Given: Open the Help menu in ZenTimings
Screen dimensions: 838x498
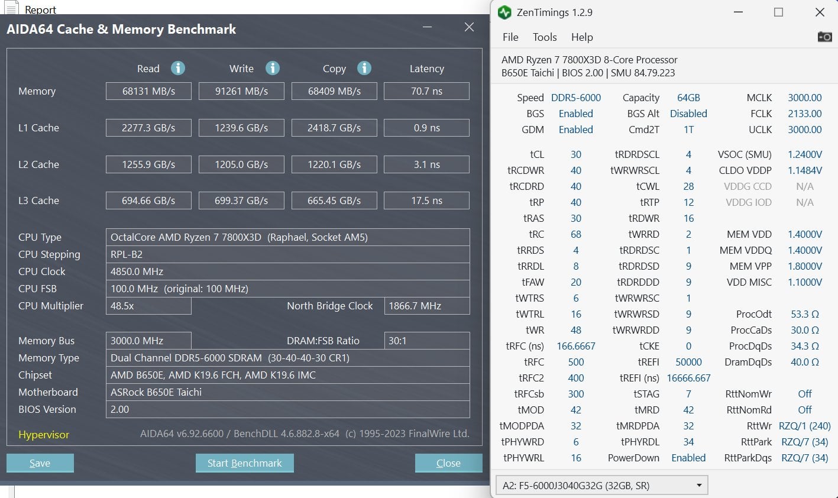Looking at the screenshot, I should (582, 37).
